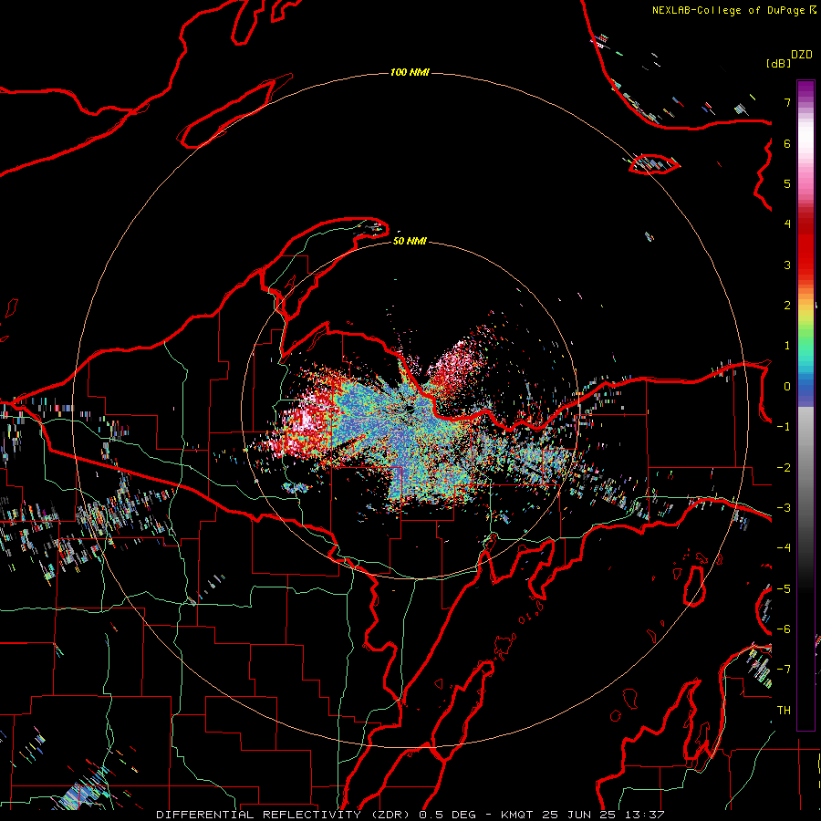Click the 6 value on the color scale

tap(787, 143)
